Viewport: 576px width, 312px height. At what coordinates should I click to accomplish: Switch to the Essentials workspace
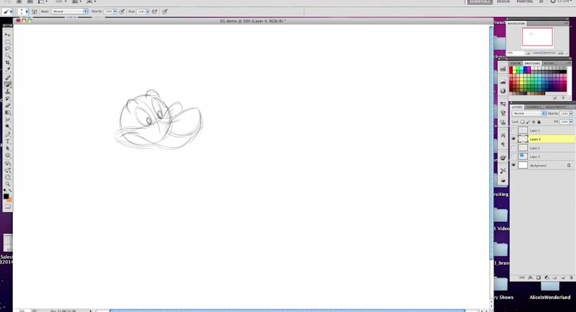tap(480, 2)
